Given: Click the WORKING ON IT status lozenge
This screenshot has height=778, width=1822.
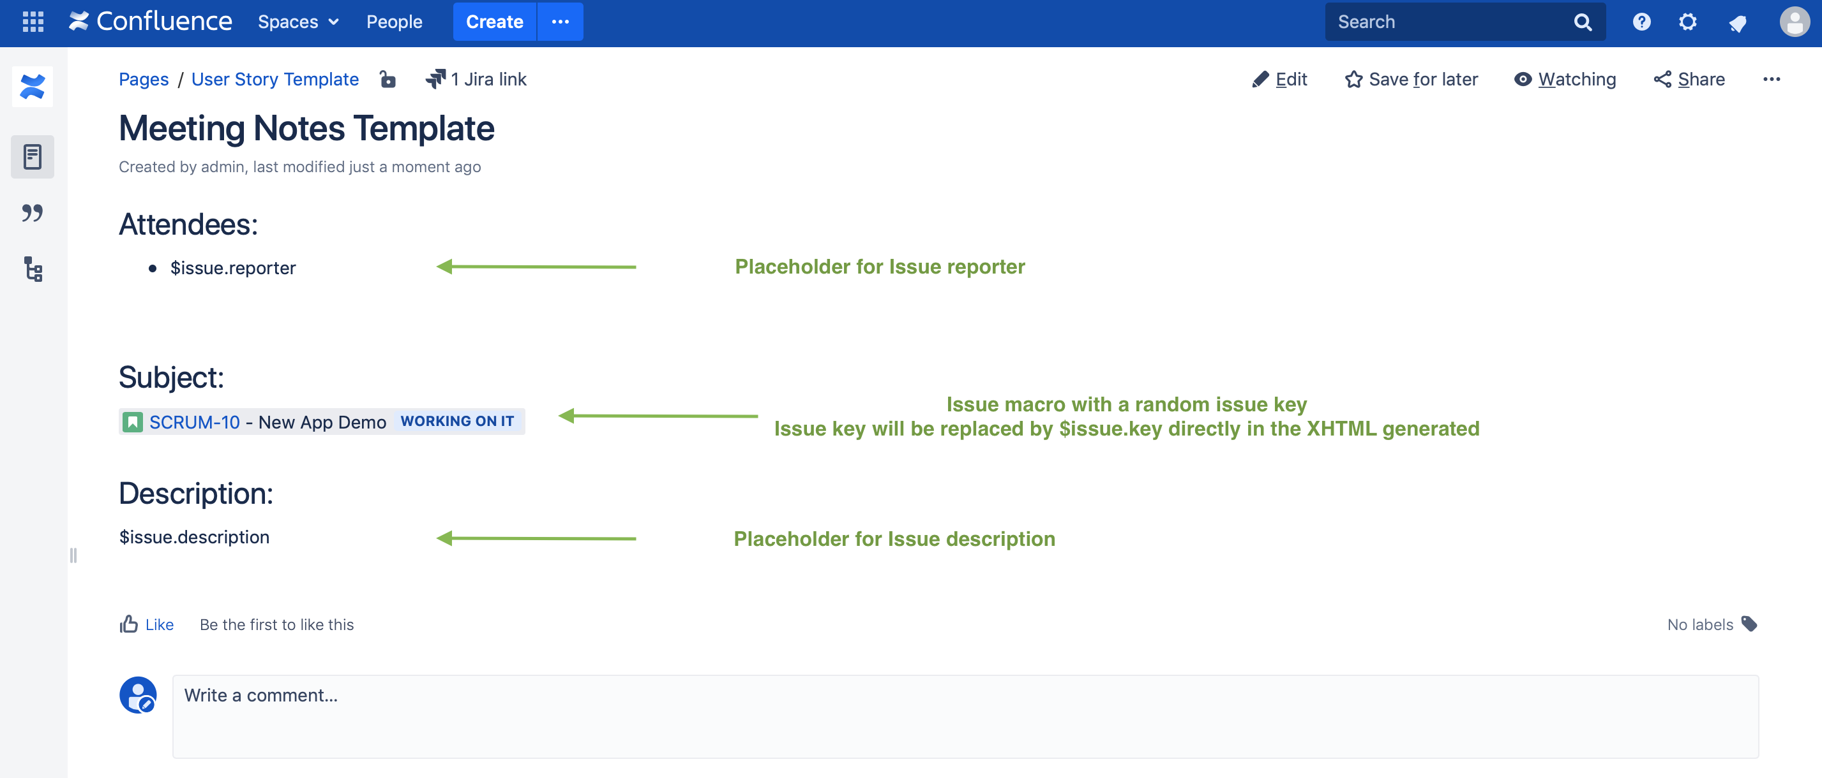Looking at the screenshot, I should click(458, 421).
